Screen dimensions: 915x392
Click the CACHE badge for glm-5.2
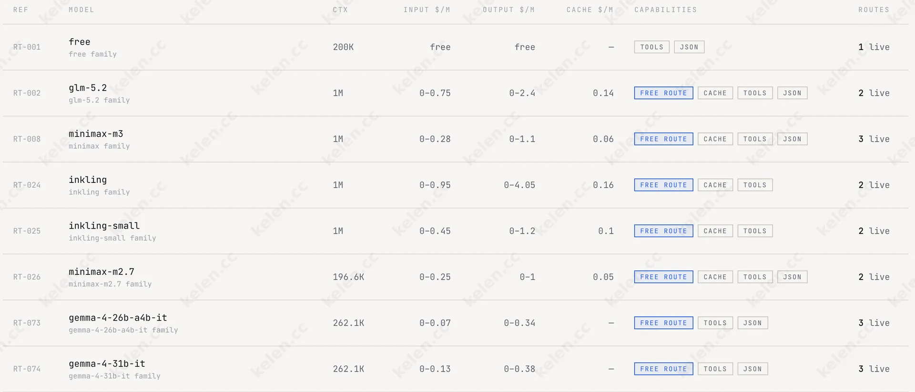pyautogui.click(x=715, y=93)
